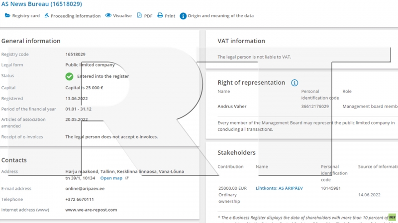Click external link icon next to Open map
This screenshot has width=398, height=223.
[x=126, y=178]
